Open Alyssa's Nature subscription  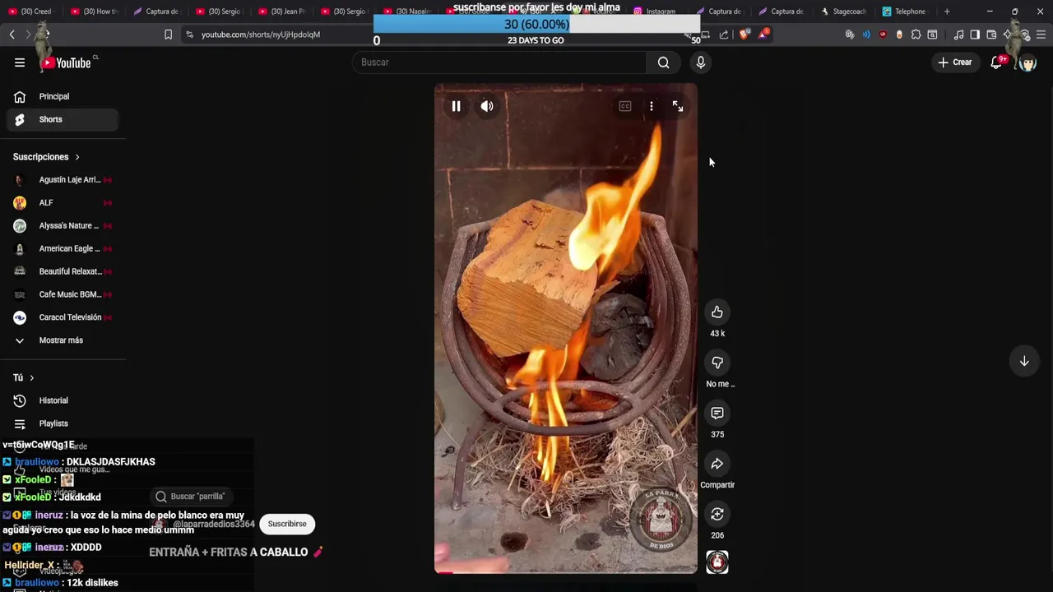(x=63, y=225)
